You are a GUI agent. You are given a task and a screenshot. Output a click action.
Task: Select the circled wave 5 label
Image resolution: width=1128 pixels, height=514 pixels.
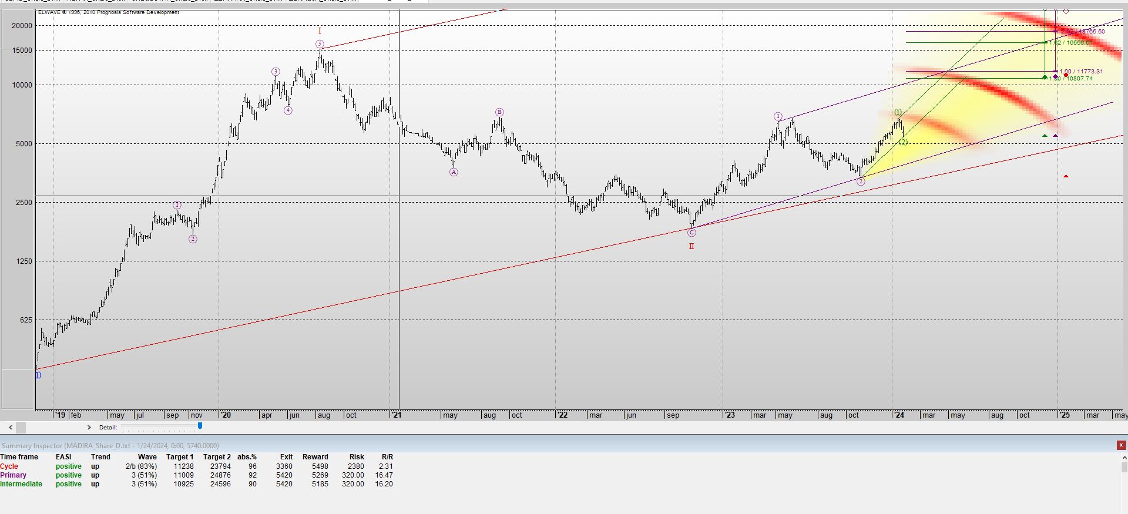coord(320,44)
